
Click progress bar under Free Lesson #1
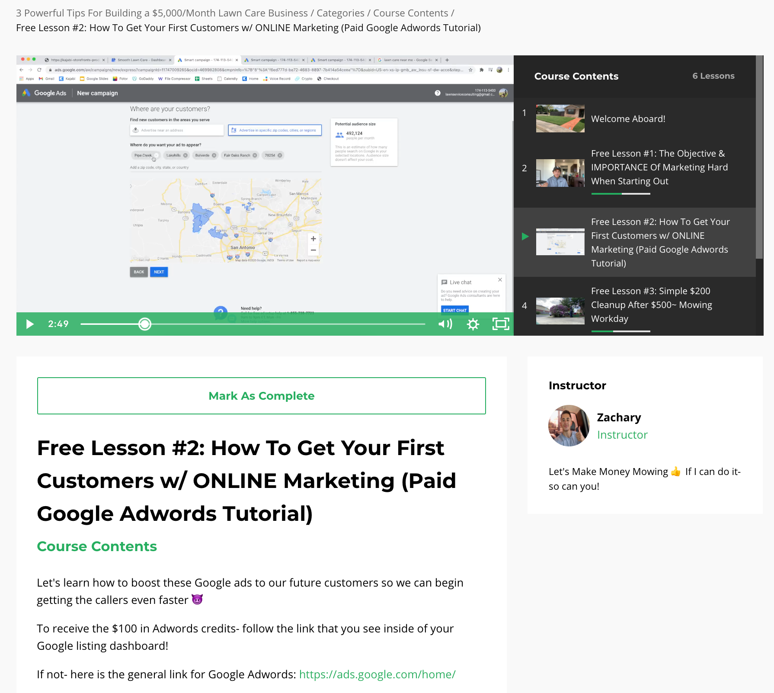click(x=620, y=194)
